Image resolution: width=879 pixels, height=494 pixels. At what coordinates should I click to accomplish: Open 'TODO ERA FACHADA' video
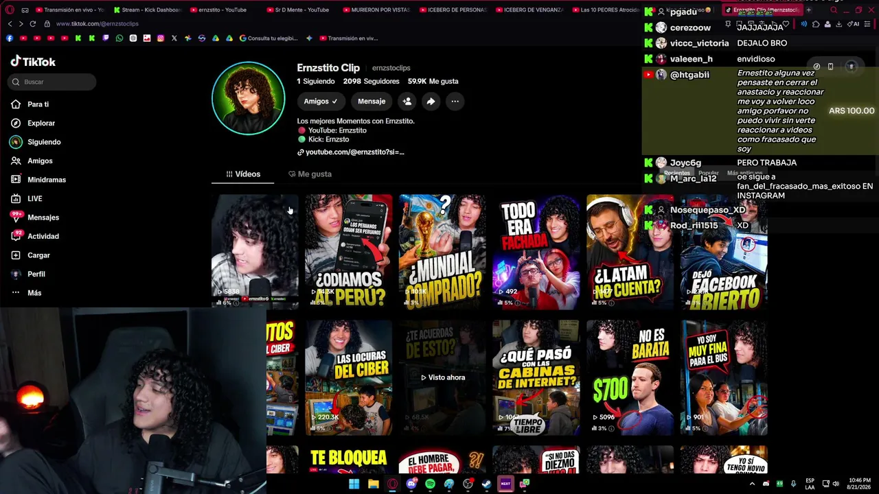pos(536,252)
